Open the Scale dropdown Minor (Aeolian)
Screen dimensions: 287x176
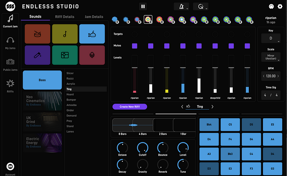click(x=271, y=57)
